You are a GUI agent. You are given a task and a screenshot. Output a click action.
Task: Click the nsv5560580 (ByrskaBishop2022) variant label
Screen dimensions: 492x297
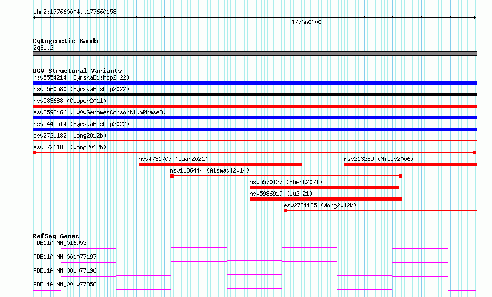[81, 89]
